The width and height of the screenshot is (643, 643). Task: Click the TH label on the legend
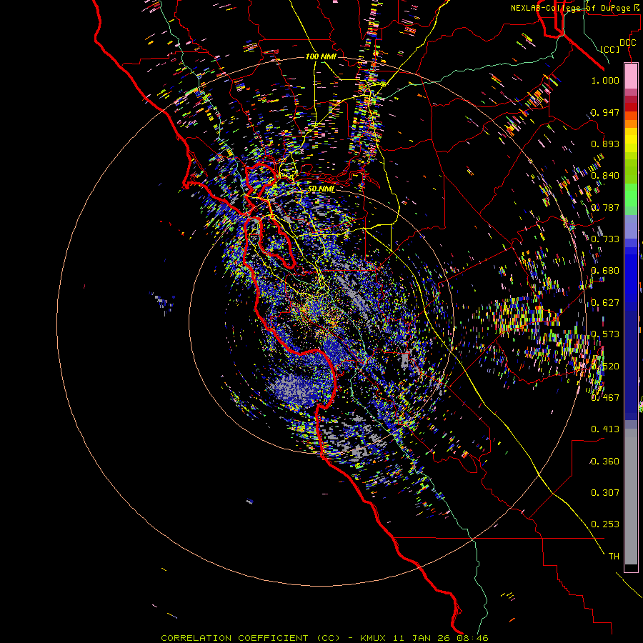(614, 557)
